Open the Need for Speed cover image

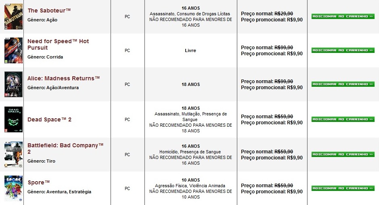(13, 50)
